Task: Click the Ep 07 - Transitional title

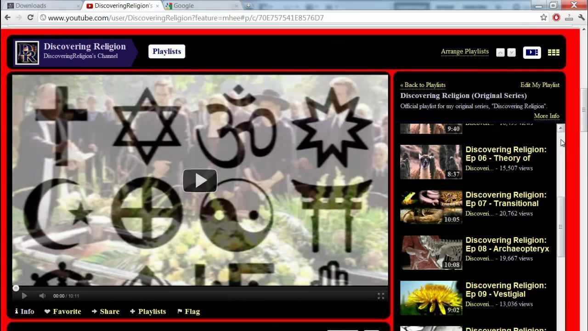Action: point(506,199)
